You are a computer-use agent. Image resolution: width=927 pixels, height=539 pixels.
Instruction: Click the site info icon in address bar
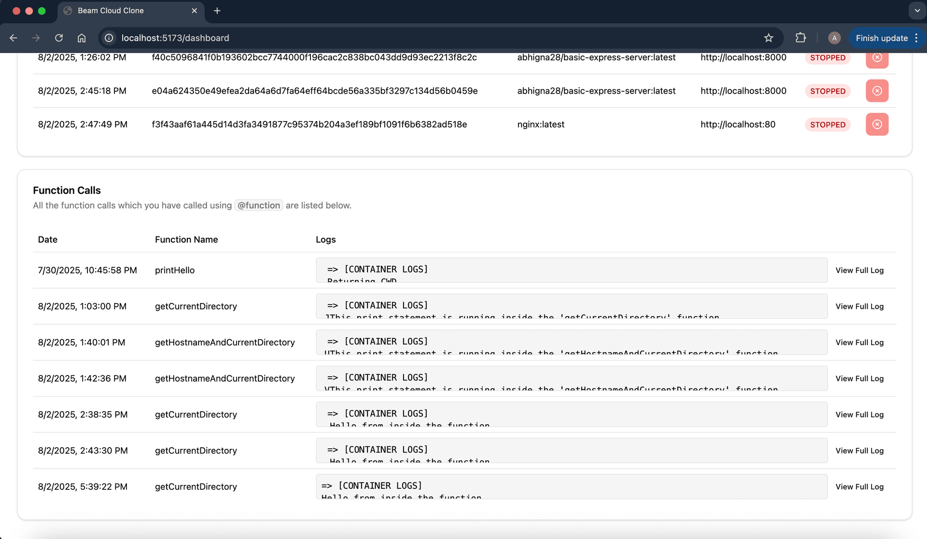[108, 38]
